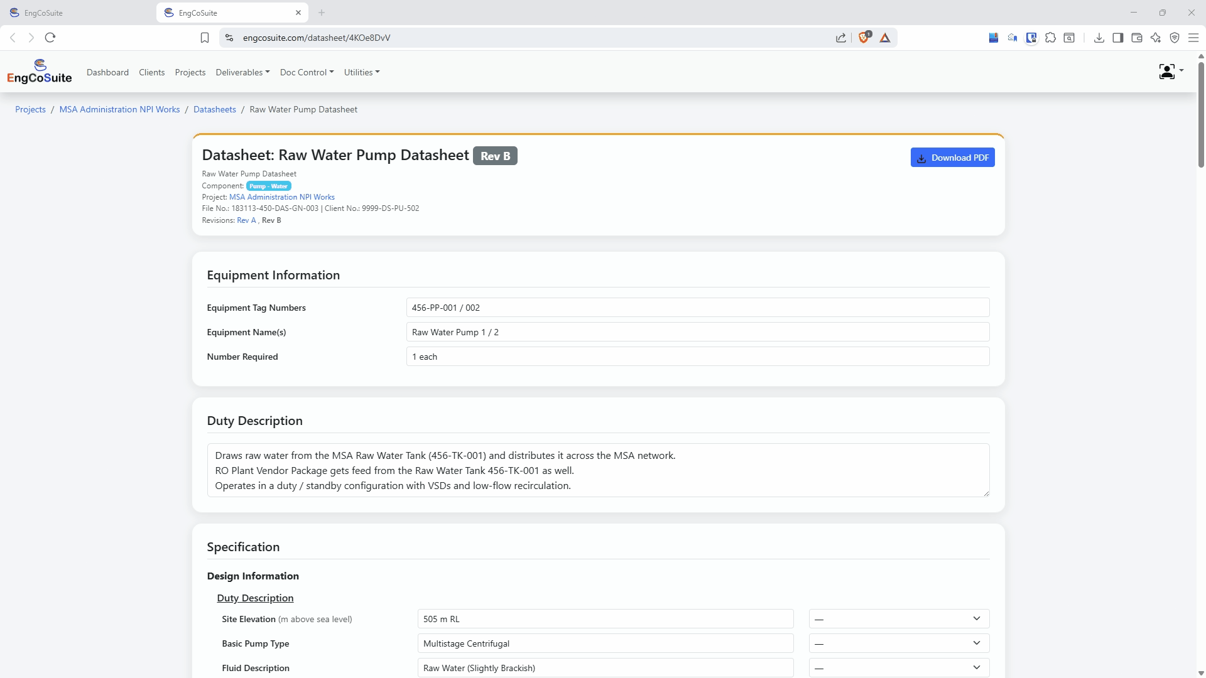Open the dropdown beside Basic Pump Type
This screenshot has width=1206, height=678.
tap(899, 643)
